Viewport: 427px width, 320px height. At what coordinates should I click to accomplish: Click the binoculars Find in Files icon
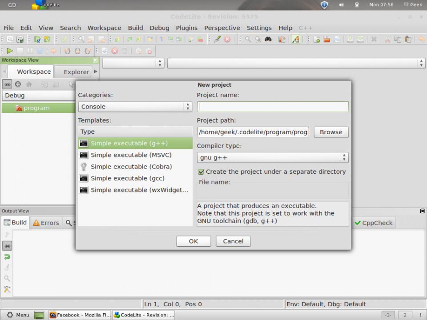point(268,39)
